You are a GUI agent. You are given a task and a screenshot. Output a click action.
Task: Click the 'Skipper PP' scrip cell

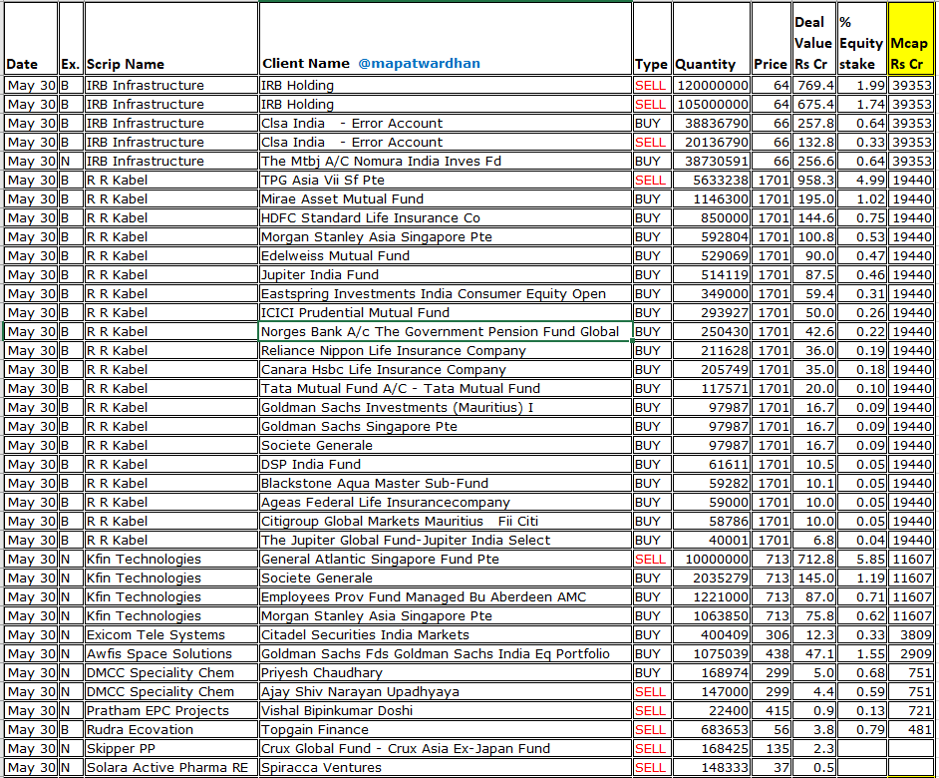171,749
